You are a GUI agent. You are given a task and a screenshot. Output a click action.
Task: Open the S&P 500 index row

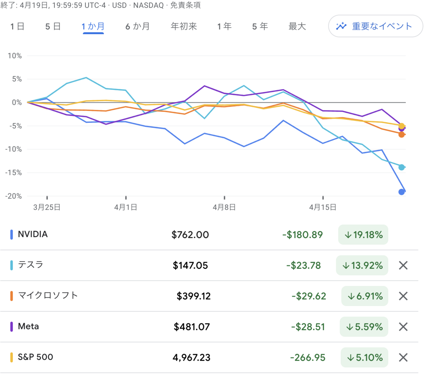click(x=209, y=357)
